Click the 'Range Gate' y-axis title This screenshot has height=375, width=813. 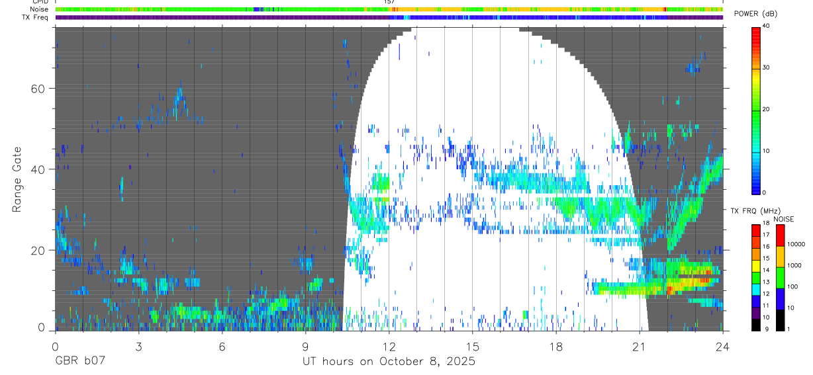tap(17, 179)
